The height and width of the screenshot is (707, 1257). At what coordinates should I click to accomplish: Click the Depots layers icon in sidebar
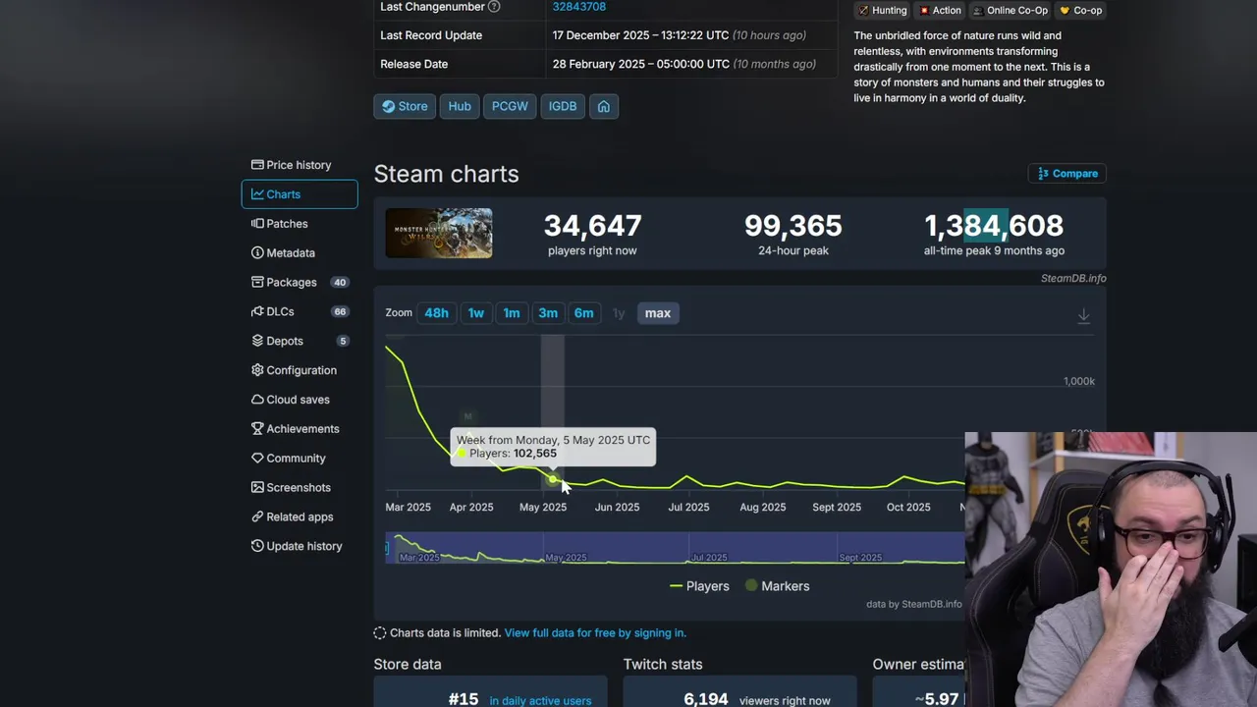click(x=257, y=341)
